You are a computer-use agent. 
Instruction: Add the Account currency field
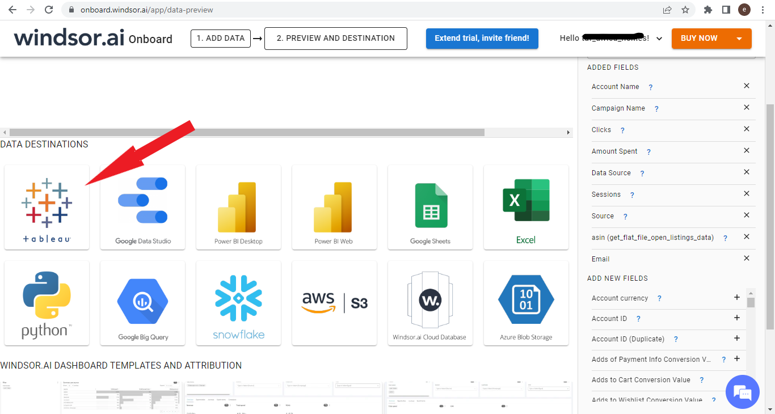[737, 297]
